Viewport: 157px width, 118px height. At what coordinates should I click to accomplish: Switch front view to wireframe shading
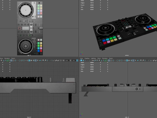click(x=27, y=60)
